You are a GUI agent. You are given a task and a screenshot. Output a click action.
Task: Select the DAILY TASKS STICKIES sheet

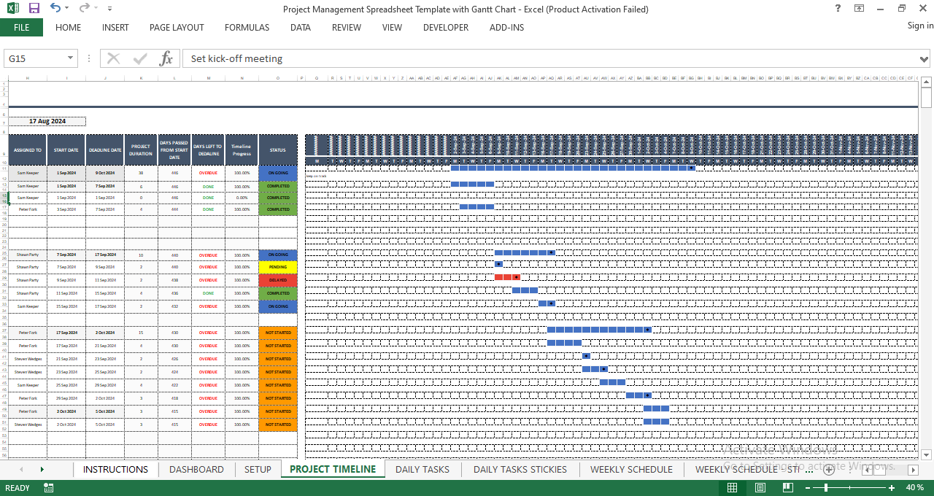click(x=520, y=470)
